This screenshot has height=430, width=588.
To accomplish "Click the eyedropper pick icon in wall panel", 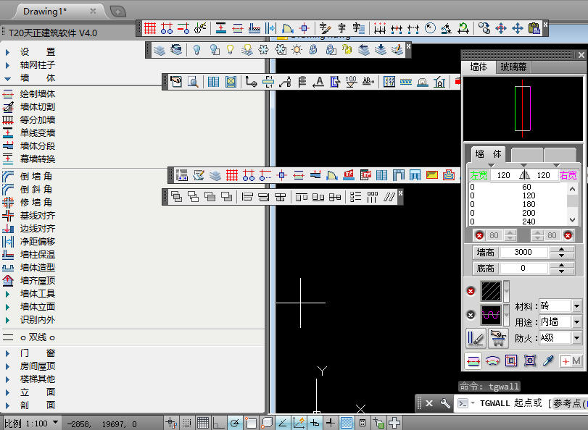I will click(x=549, y=361).
